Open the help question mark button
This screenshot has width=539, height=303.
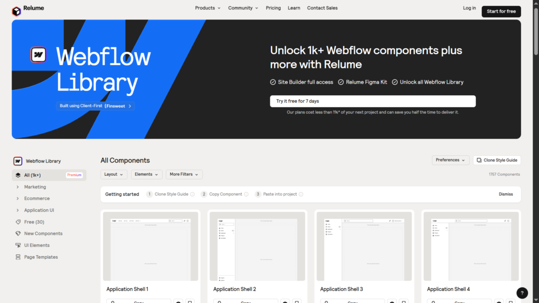pos(522,293)
